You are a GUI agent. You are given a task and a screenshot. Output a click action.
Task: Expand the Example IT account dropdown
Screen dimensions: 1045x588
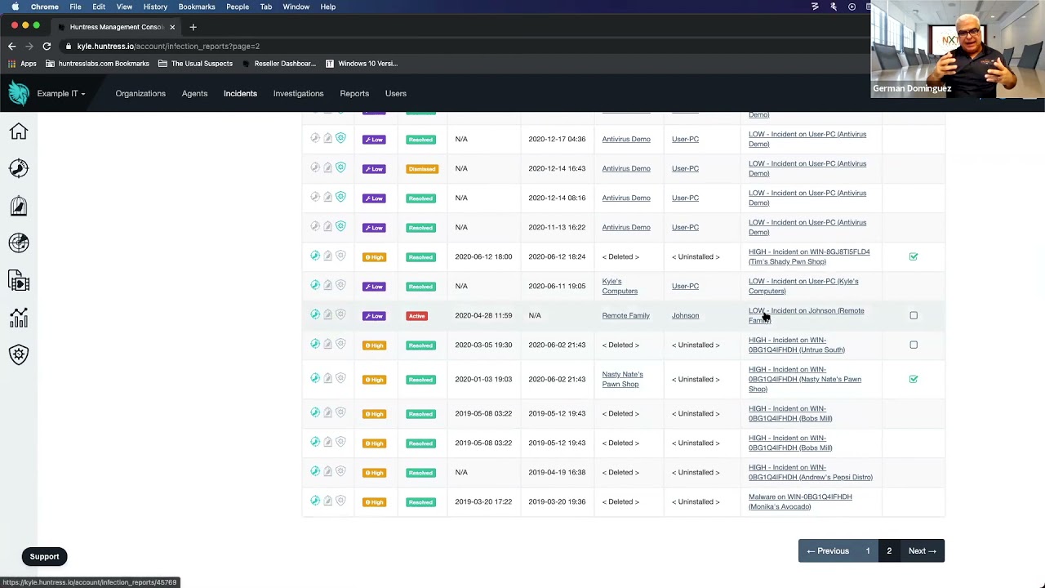point(61,93)
